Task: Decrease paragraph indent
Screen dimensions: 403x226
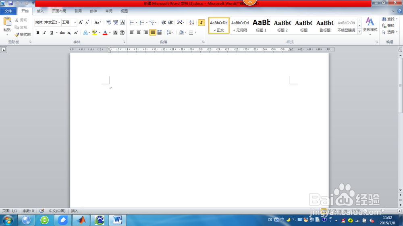Action: pos(164,23)
